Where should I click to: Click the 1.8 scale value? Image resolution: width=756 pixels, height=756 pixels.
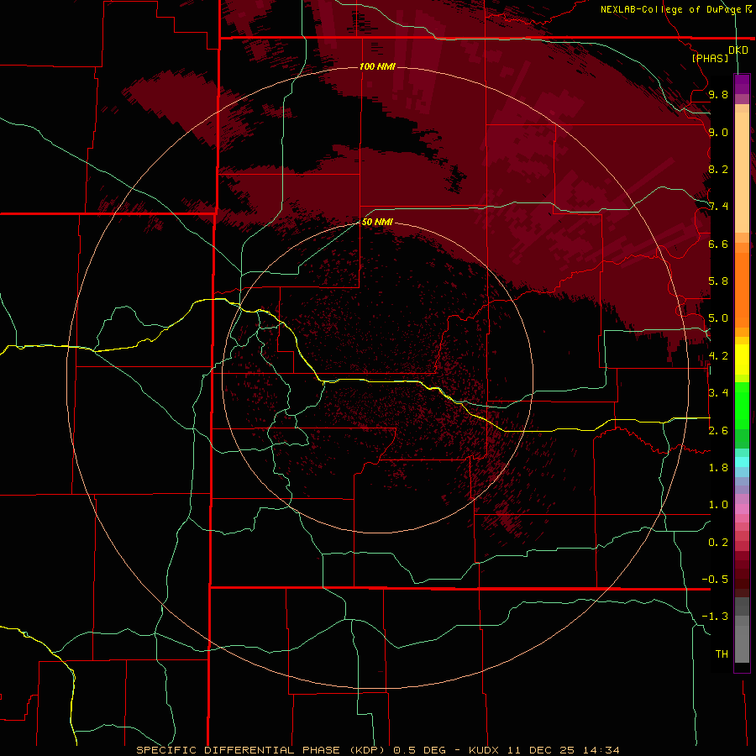point(718,468)
